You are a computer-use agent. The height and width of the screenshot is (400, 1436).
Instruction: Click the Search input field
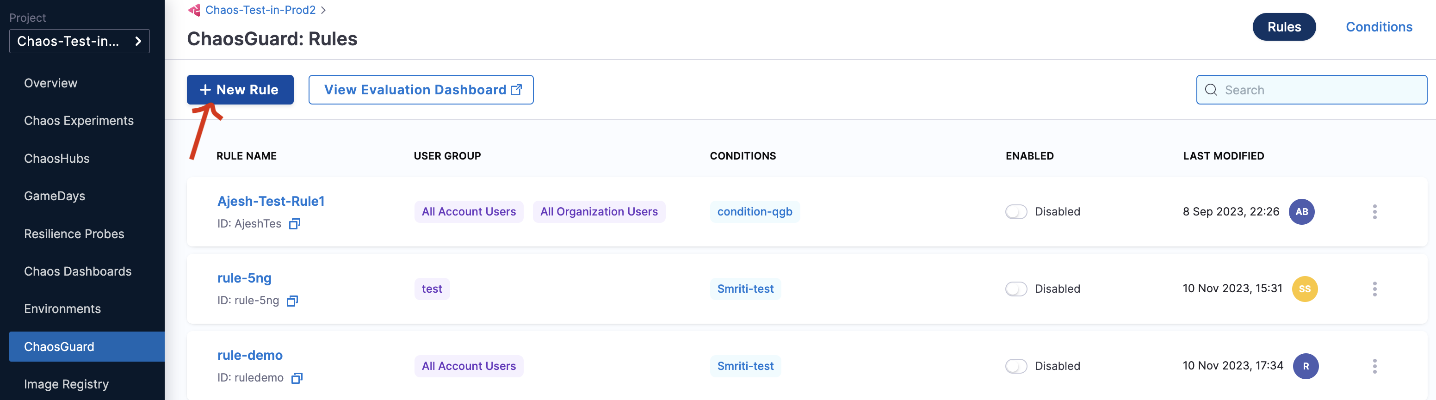pos(1318,90)
